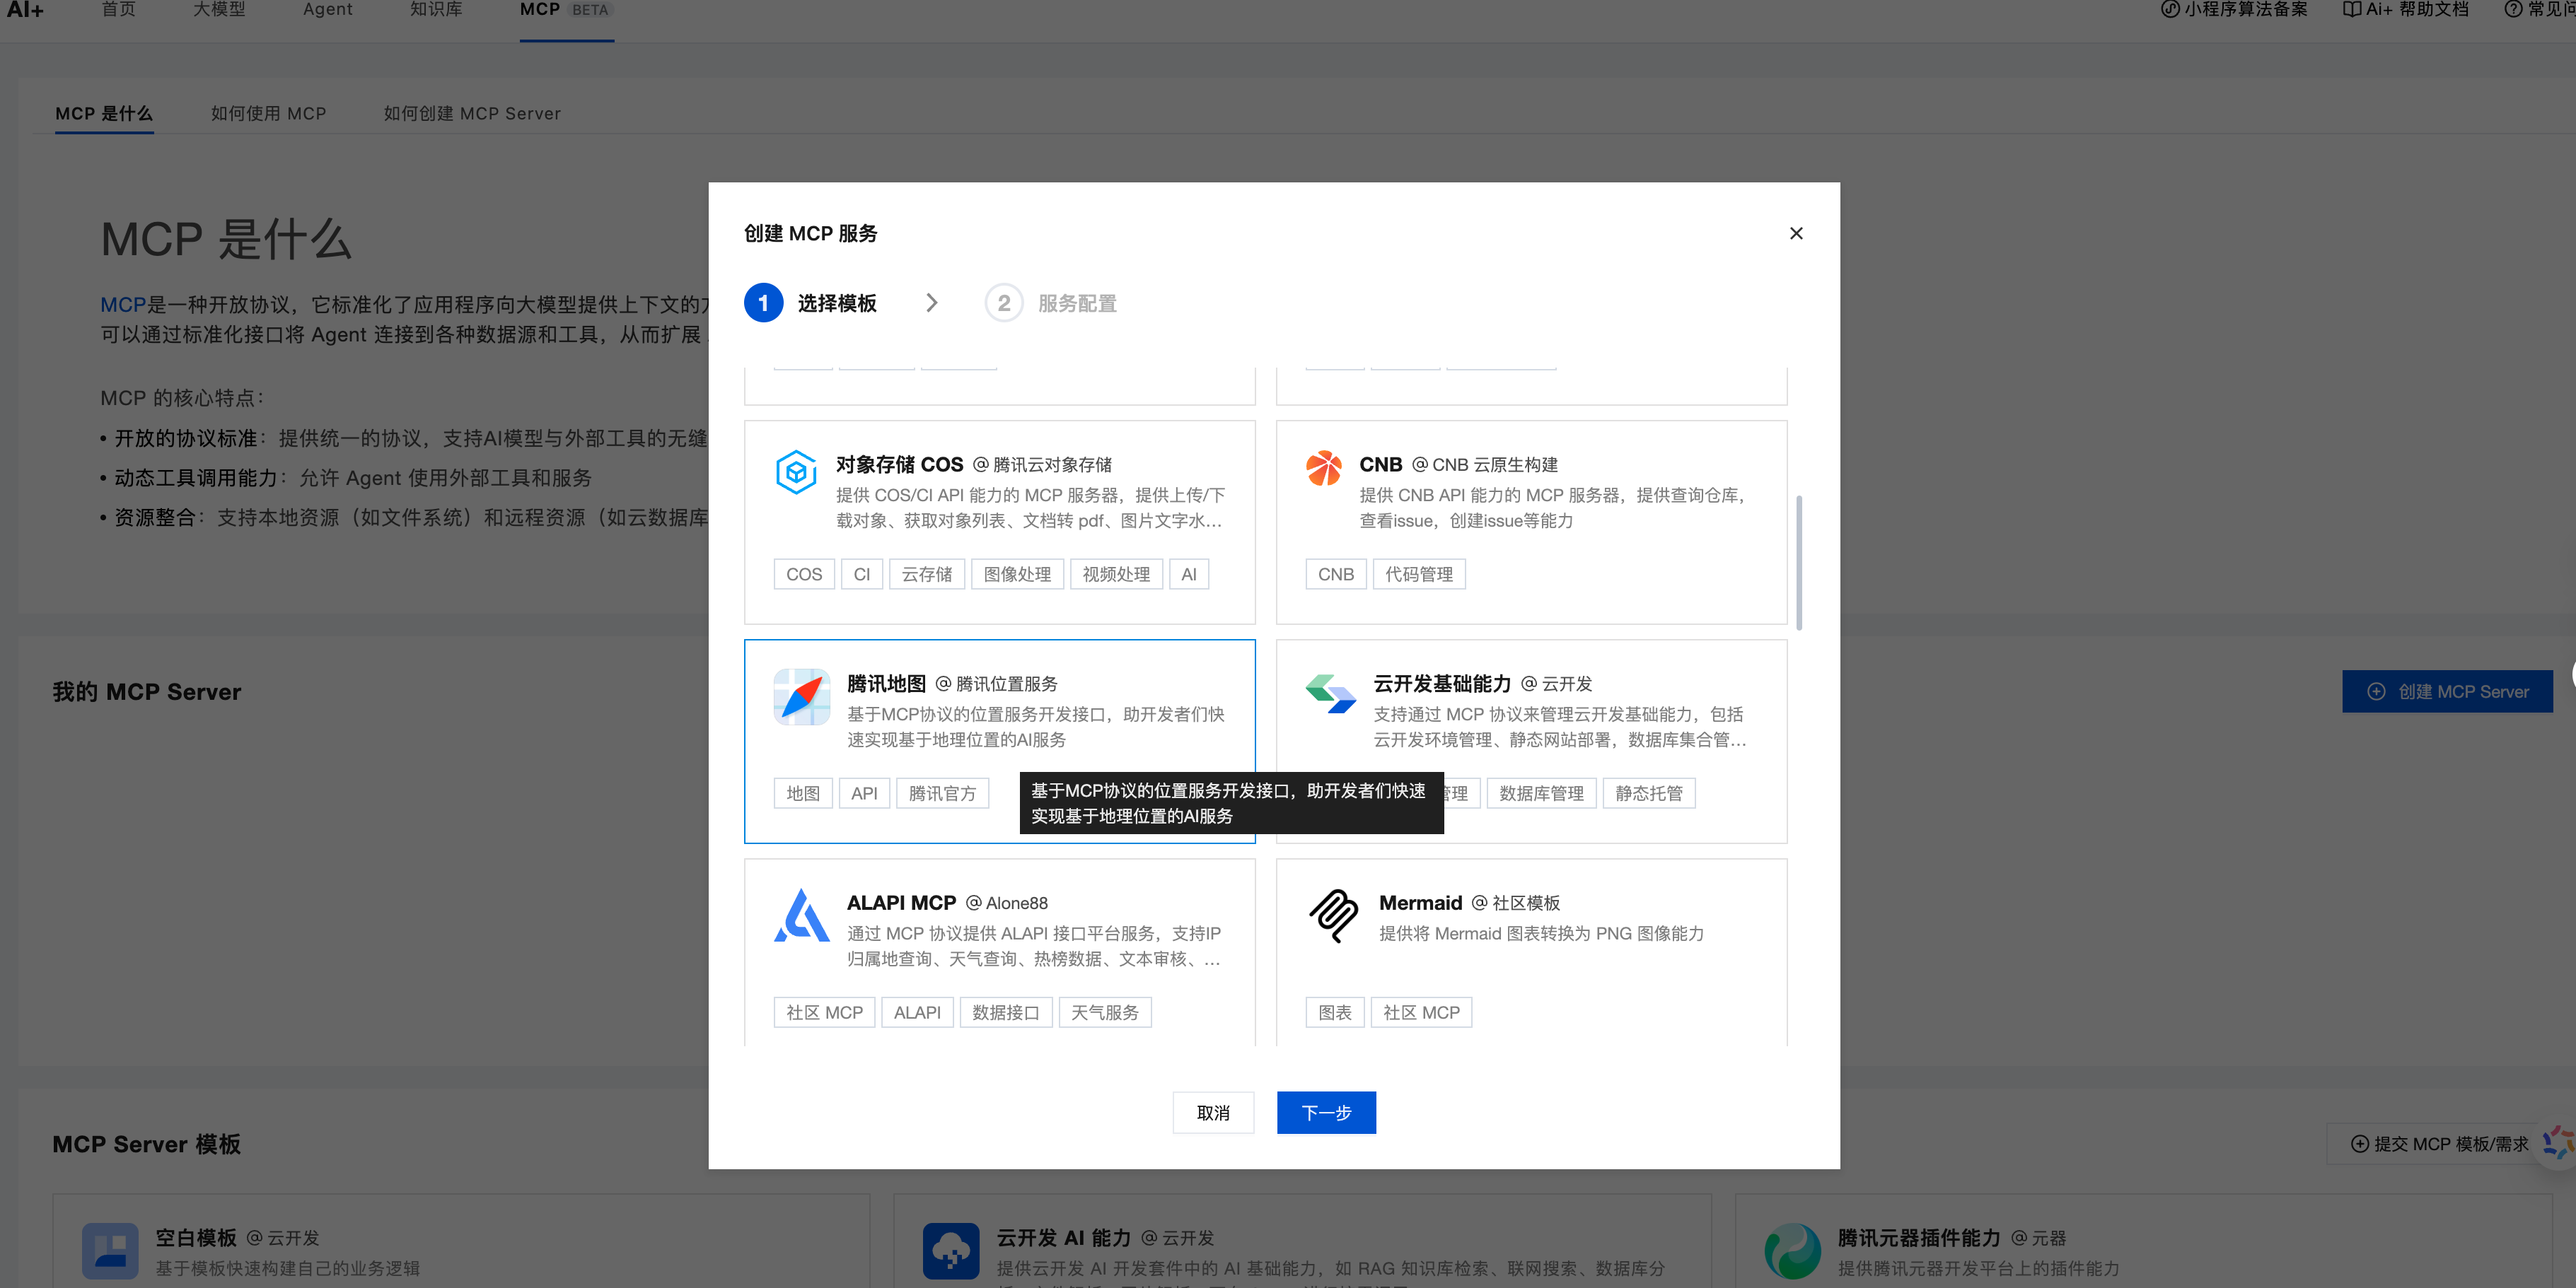The image size is (2576, 1288).
Task: Click the Mermaid paperclip-style icon
Action: click(x=1333, y=915)
